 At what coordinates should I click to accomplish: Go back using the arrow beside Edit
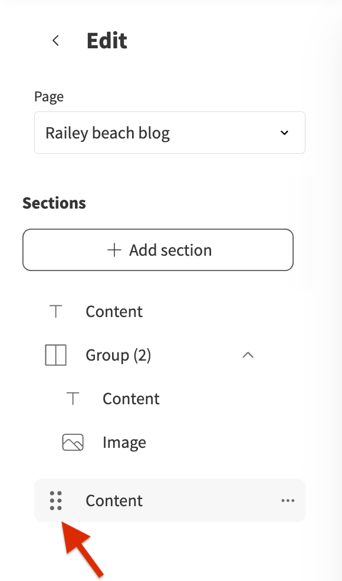(x=55, y=41)
